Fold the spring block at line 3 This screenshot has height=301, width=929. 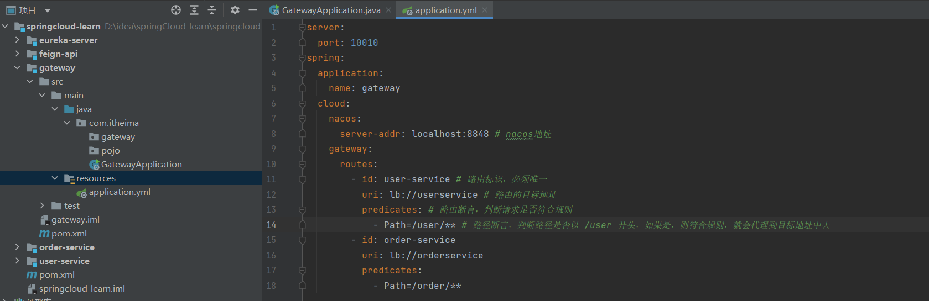[x=302, y=58]
